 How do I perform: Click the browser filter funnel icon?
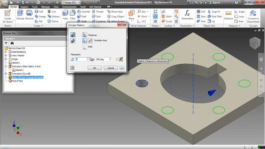[x=6, y=43]
